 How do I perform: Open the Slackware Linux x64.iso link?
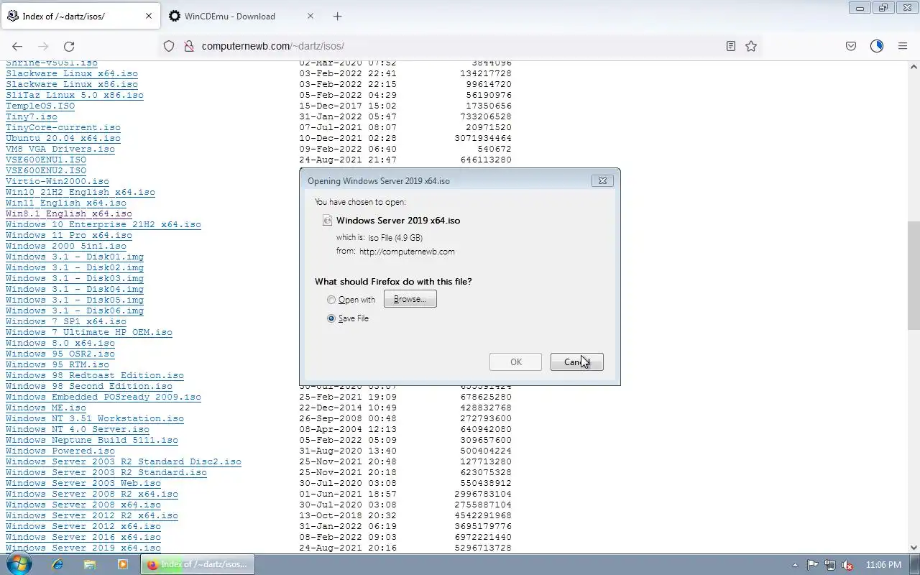pyautogui.click(x=72, y=73)
